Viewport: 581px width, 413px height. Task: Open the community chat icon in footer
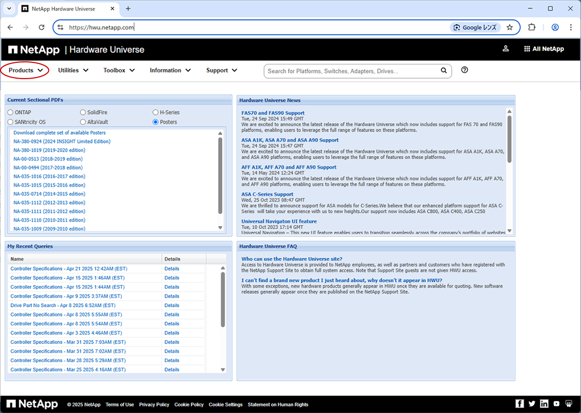[569, 404]
